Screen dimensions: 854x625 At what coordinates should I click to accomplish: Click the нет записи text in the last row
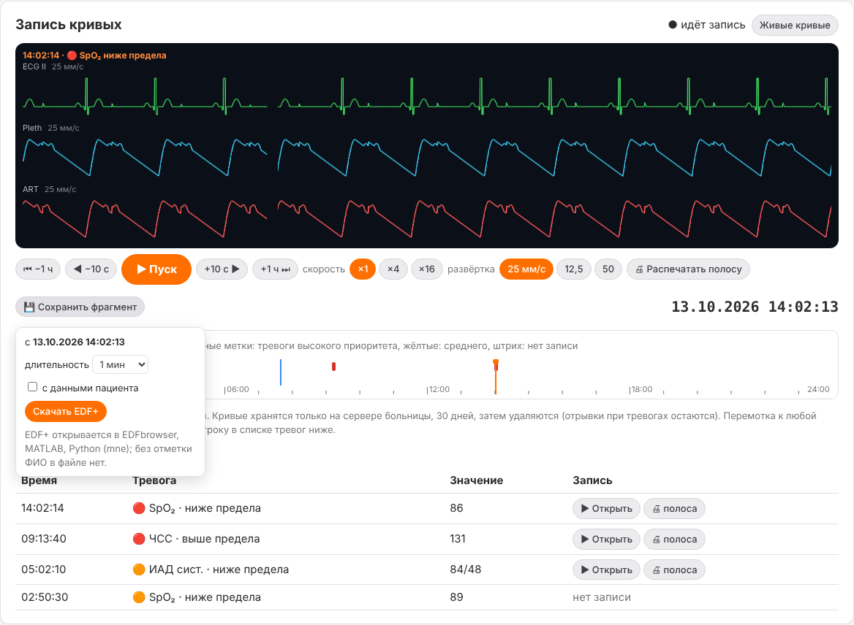tap(602, 597)
